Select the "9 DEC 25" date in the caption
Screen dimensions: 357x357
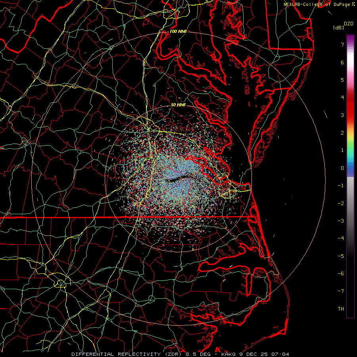coord(253,354)
